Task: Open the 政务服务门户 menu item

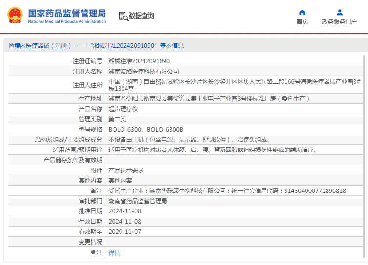Action: [x=339, y=22]
